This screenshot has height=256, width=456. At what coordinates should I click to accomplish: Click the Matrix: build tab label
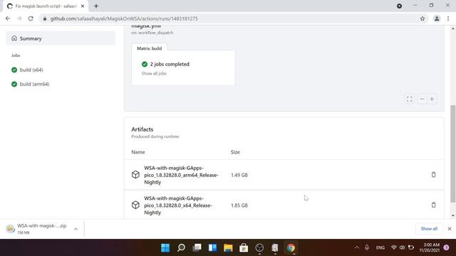click(149, 48)
